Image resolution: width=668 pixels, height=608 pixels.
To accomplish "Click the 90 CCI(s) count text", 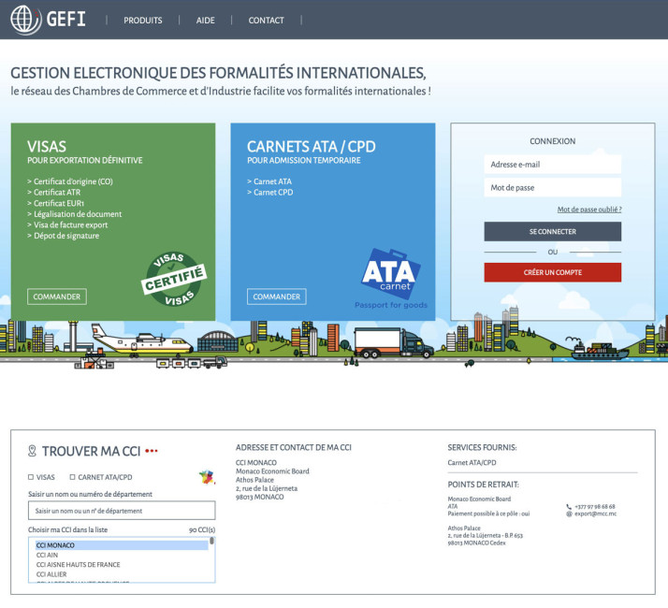I will point(202,530).
